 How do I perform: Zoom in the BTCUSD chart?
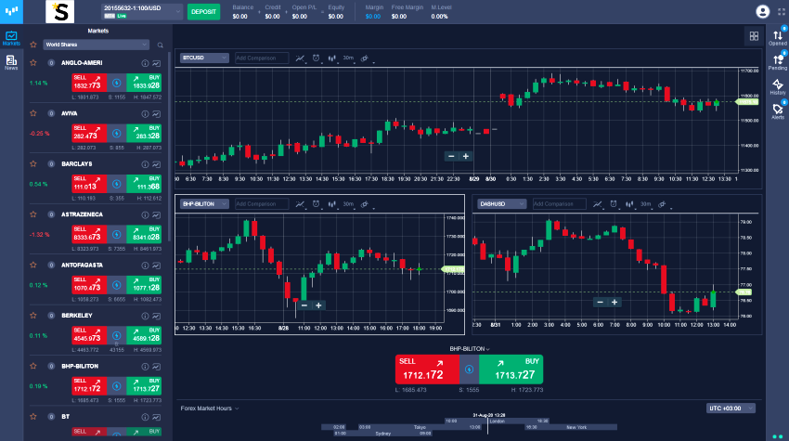click(x=466, y=157)
